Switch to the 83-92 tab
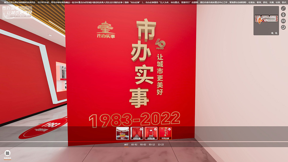288x162 pixels. 134,144
